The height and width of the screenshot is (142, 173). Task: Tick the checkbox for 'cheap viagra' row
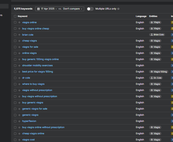click(x=15, y=41)
